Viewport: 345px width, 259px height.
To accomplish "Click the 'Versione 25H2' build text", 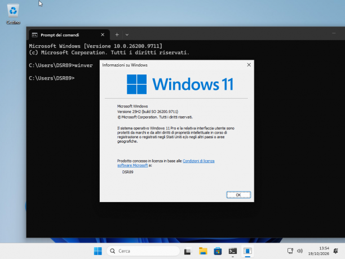I will tap(148, 111).
